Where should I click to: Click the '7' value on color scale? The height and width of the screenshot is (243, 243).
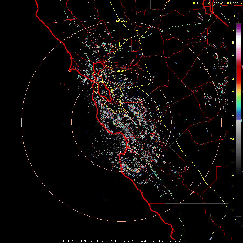pos(233,30)
